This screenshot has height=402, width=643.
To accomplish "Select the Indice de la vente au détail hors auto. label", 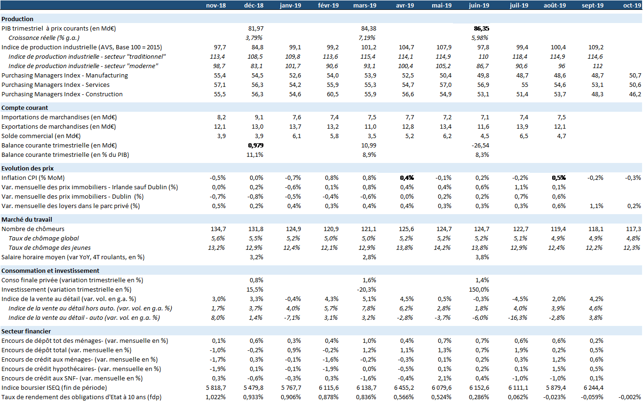I will [x=90, y=308].
